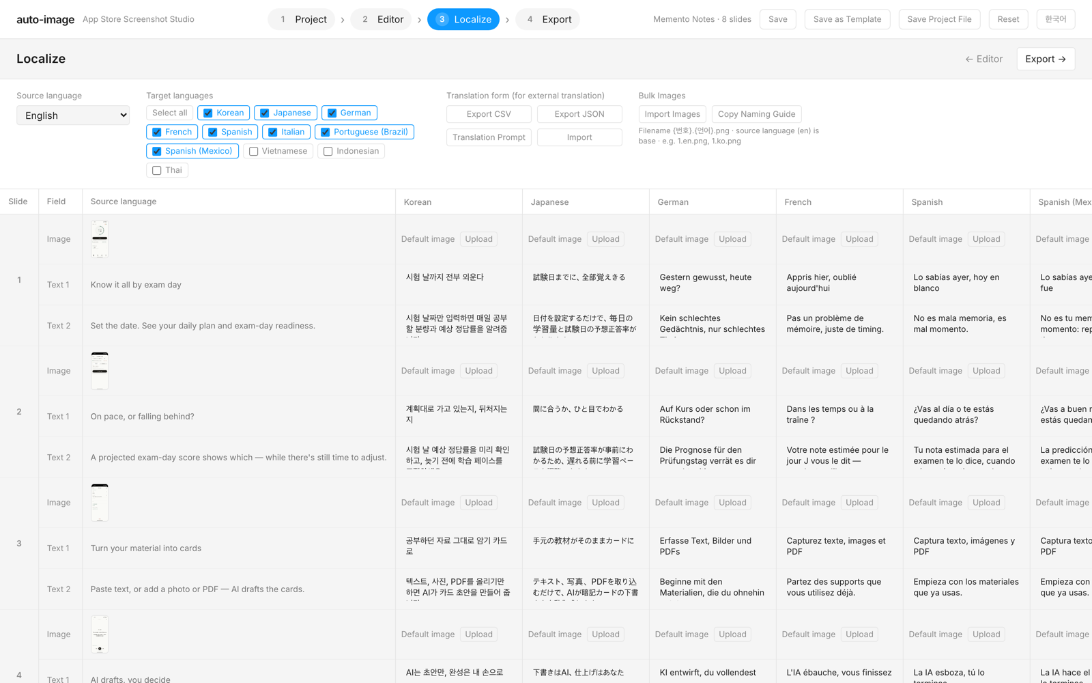The width and height of the screenshot is (1092, 683).
Task: Uncheck Italian target language
Action: coord(273,133)
